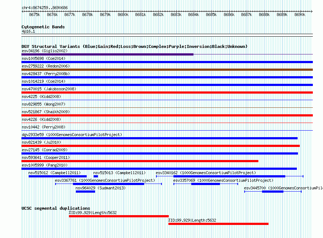Click the chr4:8674259..8690686 coordinate label
The image size is (323, 238).
[45, 8]
